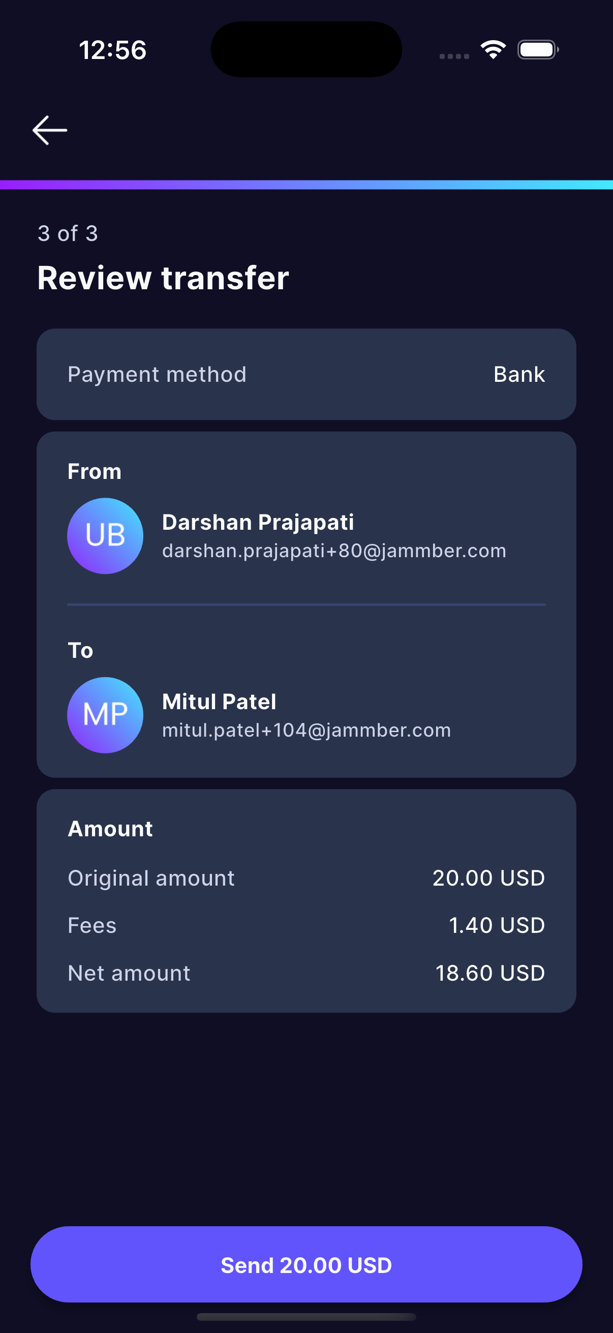Image resolution: width=613 pixels, height=1333 pixels.
Task: Tap the Fees 1.40 USD value
Action: (x=497, y=925)
